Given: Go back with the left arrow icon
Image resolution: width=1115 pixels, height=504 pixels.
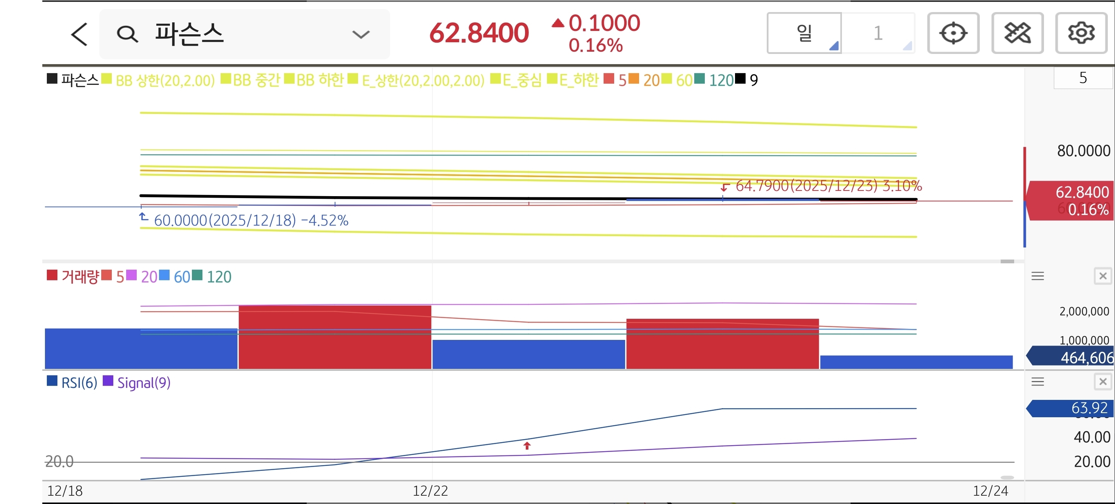Looking at the screenshot, I should tap(79, 34).
